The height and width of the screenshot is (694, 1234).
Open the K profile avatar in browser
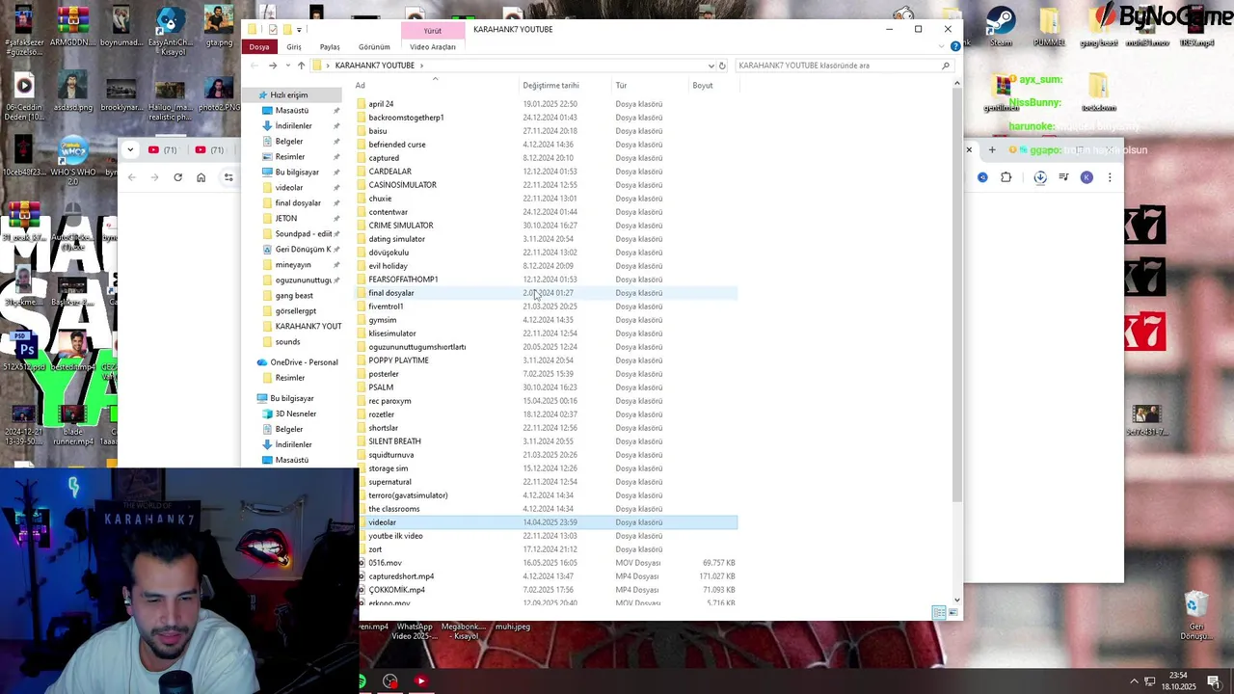tap(1086, 177)
